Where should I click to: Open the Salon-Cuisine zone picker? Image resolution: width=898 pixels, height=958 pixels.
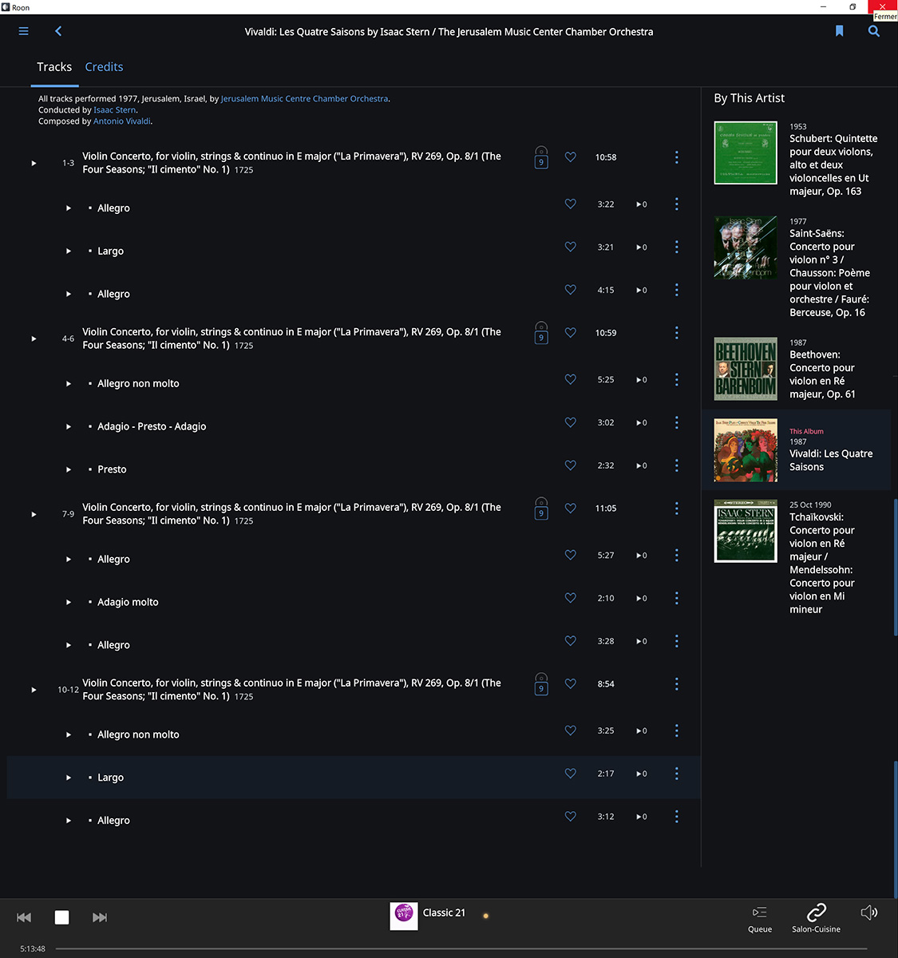tap(816, 918)
